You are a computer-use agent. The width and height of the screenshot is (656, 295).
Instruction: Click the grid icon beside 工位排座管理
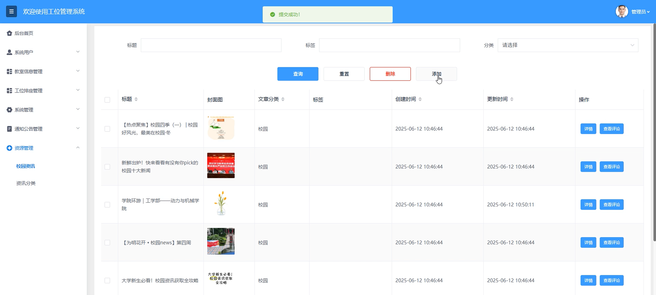tap(9, 91)
